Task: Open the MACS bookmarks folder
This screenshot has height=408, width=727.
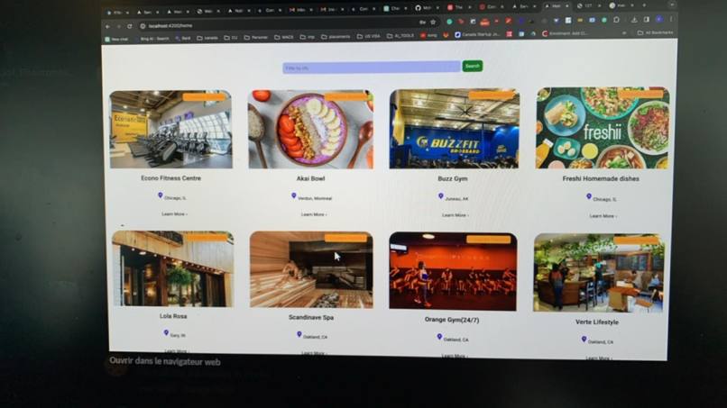Action: coord(284,37)
